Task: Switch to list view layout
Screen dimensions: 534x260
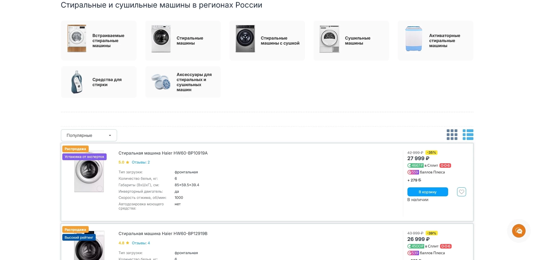Action: 468,135
